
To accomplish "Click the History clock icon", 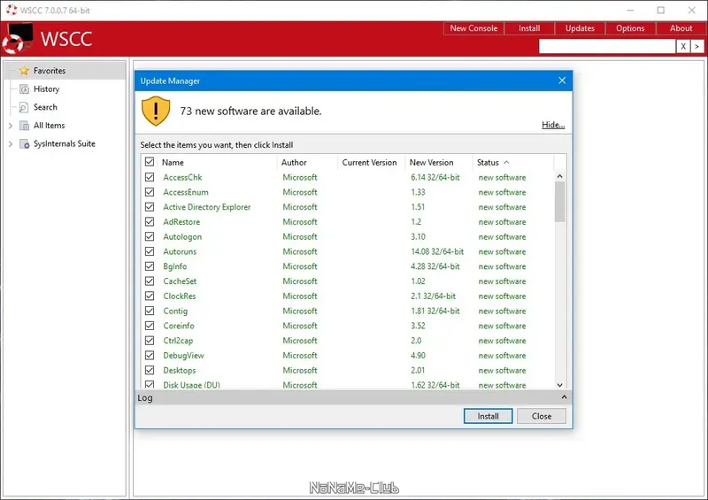I will [25, 89].
